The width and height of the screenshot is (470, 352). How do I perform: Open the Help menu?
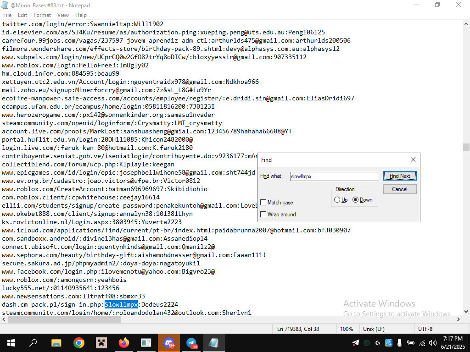[81, 15]
